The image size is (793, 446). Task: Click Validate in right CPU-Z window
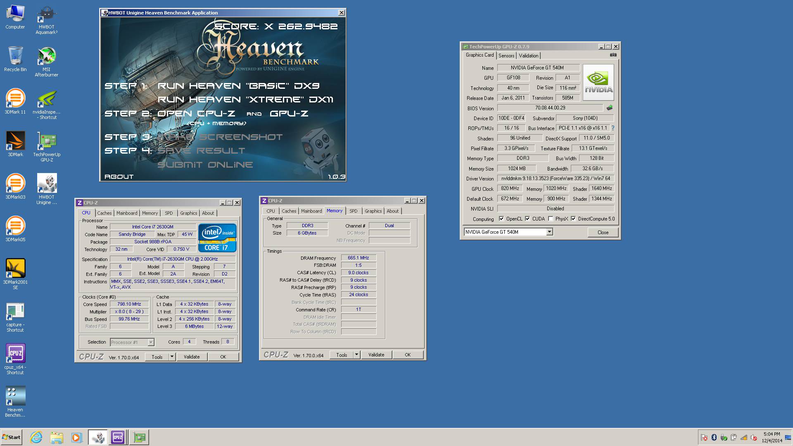coord(376,355)
